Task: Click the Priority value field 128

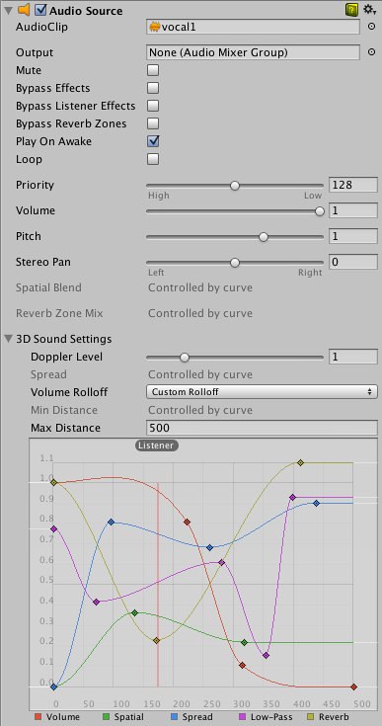Action: (x=353, y=185)
